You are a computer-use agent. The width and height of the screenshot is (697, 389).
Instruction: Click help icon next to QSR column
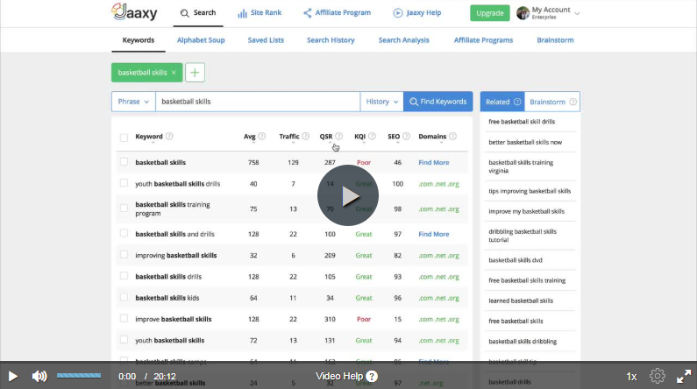click(339, 137)
